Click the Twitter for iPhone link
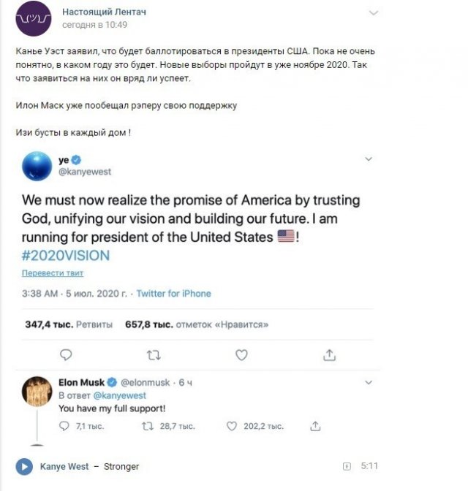The image size is (468, 491). pos(173,294)
